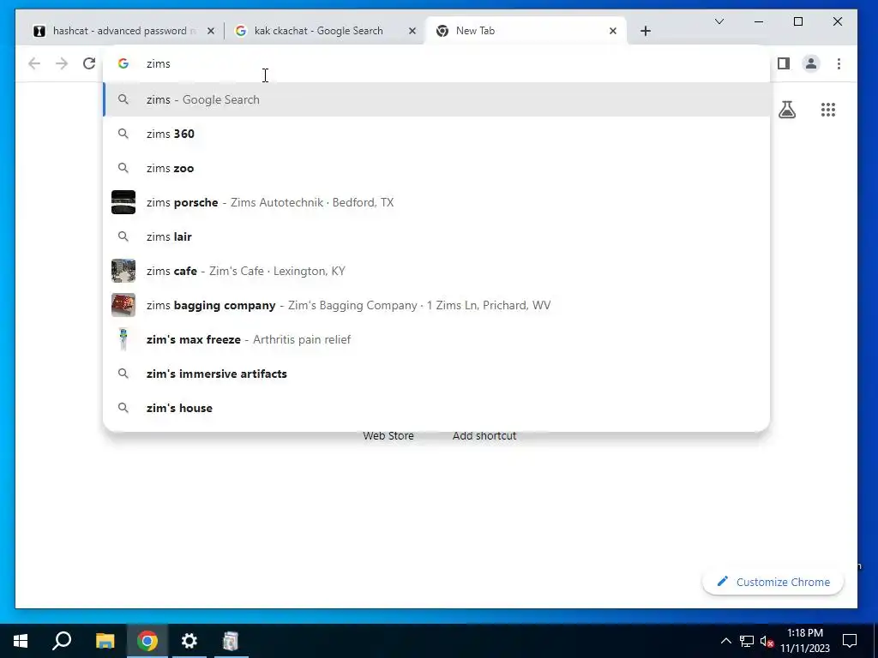Click magnifier icon beside 'zims 360'
The height and width of the screenshot is (658, 878).
[123, 134]
